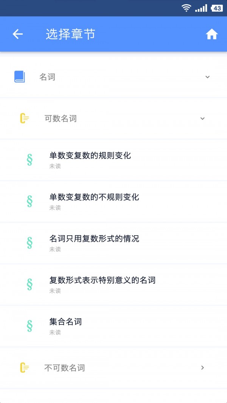
Task: Open section 单数变复数的规则变化
Action: [x=113, y=160]
